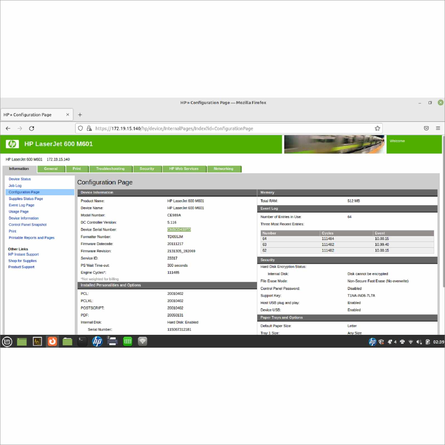Click the Firefox icon in the taskbar
The image size is (445, 445).
pyautogui.click(x=52, y=342)
